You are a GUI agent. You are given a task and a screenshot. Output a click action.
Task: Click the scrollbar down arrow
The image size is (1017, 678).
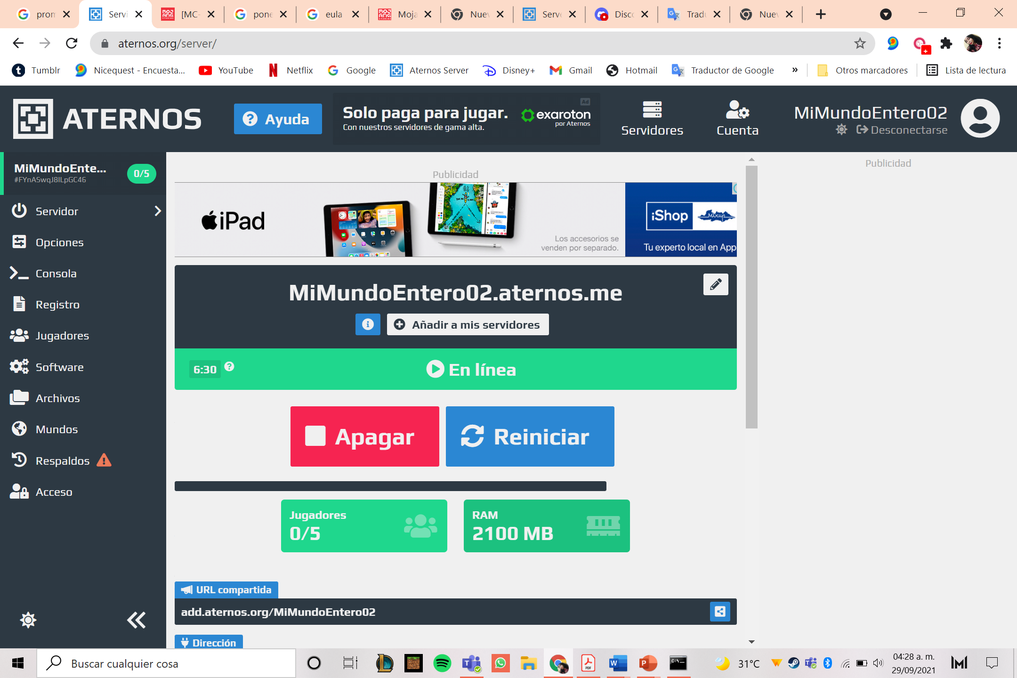coord(751,642)
